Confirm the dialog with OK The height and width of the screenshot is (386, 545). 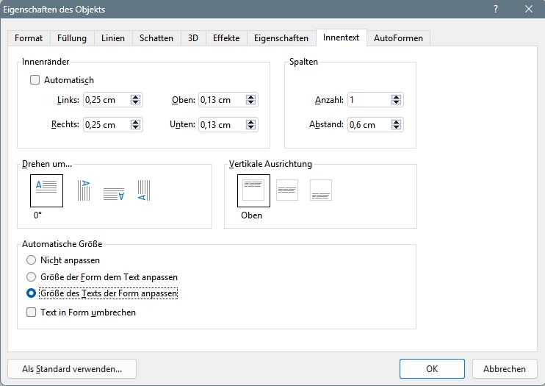click(432, 368)
